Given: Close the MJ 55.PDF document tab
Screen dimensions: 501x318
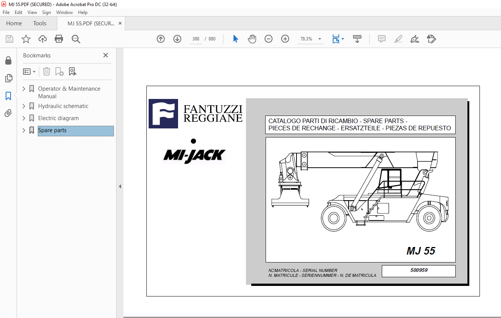Looking at the screenshot, I should click(120, 23).
